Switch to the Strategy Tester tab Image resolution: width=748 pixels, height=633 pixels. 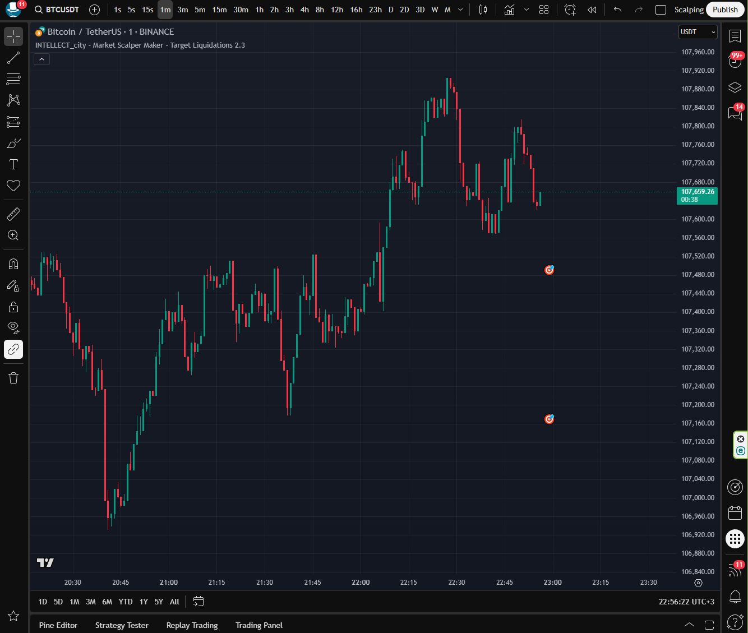point(122,625)
